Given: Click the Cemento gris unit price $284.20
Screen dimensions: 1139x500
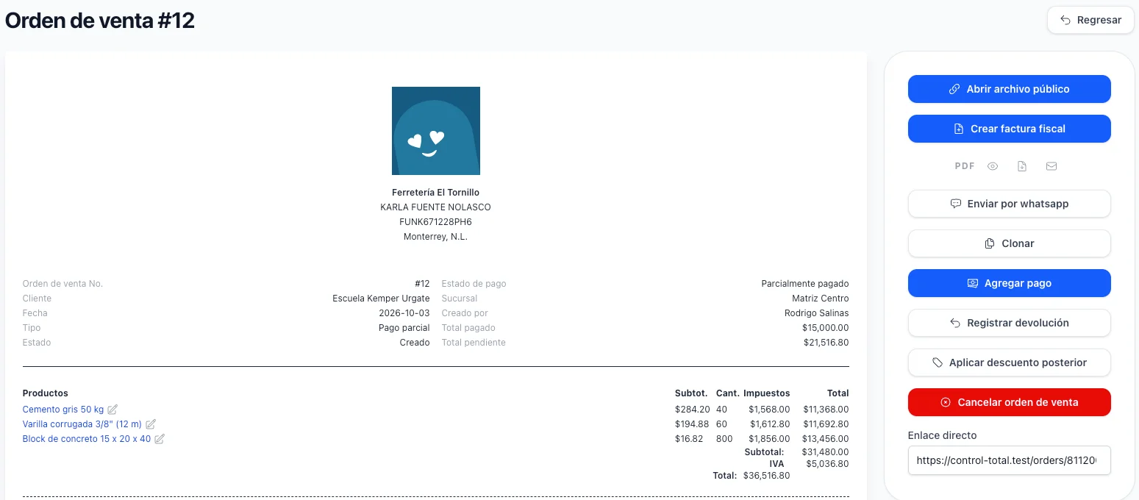Looking at the screenshot, I should 693,410.
